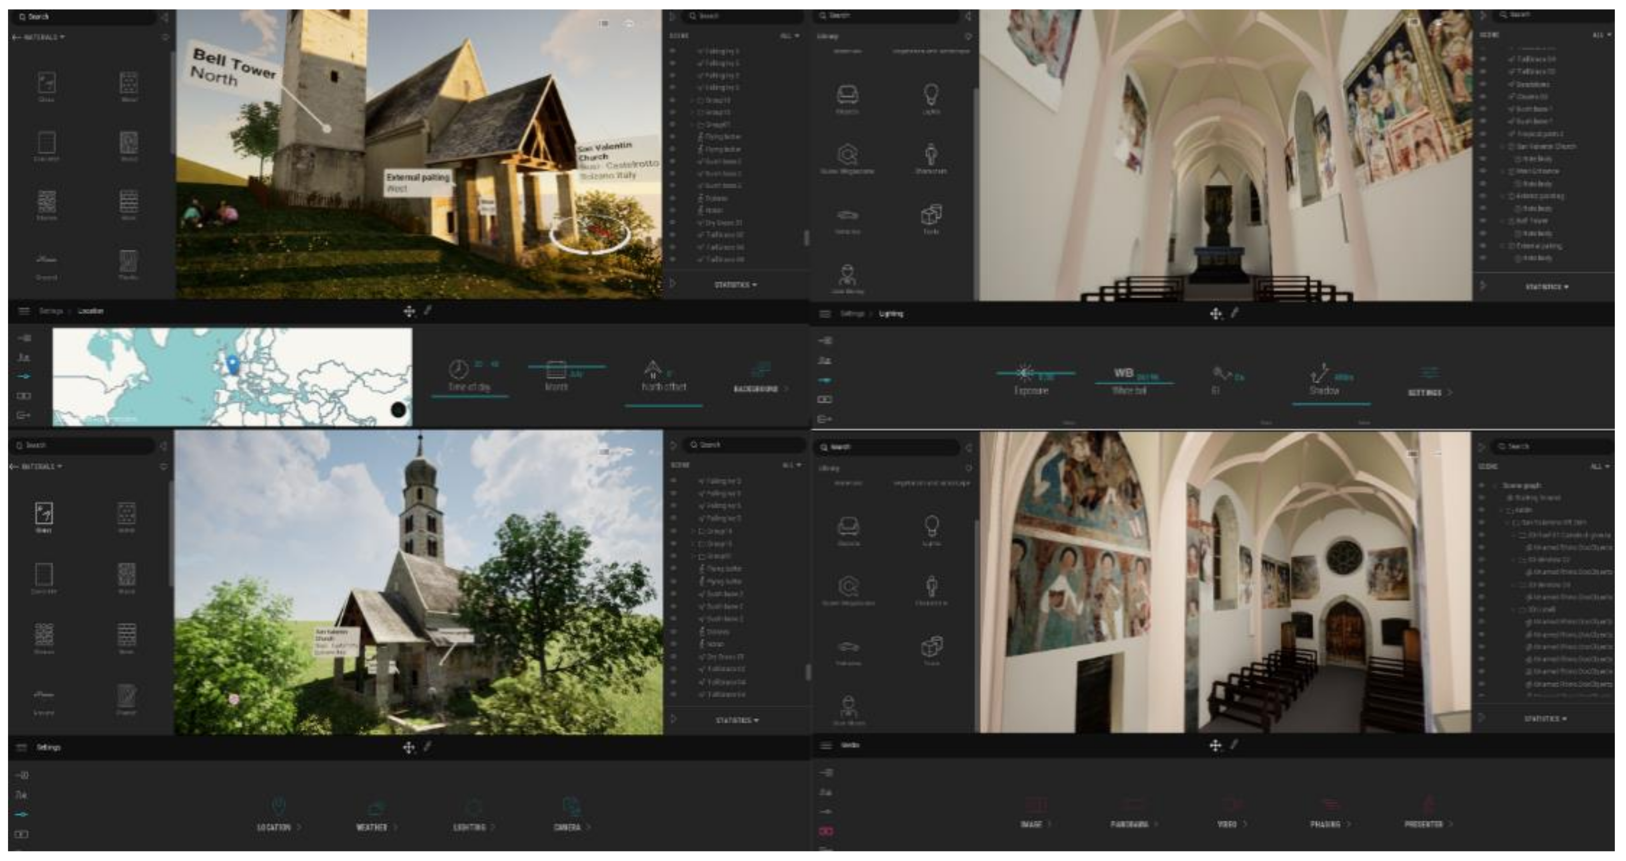Toggle eye icon for Scene graph root

coord(1482,485)
